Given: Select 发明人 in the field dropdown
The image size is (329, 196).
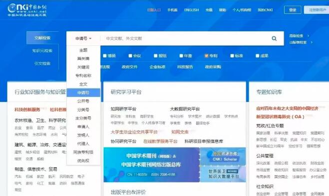Looking at the screenshot, I should point(83,135).
